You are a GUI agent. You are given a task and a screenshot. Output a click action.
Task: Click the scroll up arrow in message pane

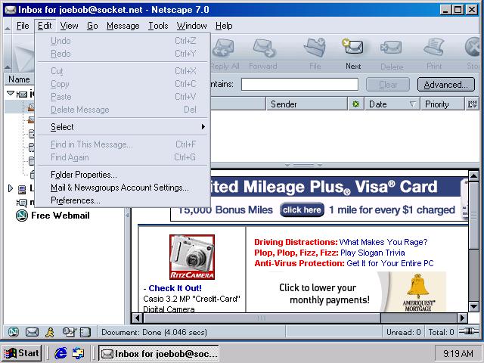point(474,176)
